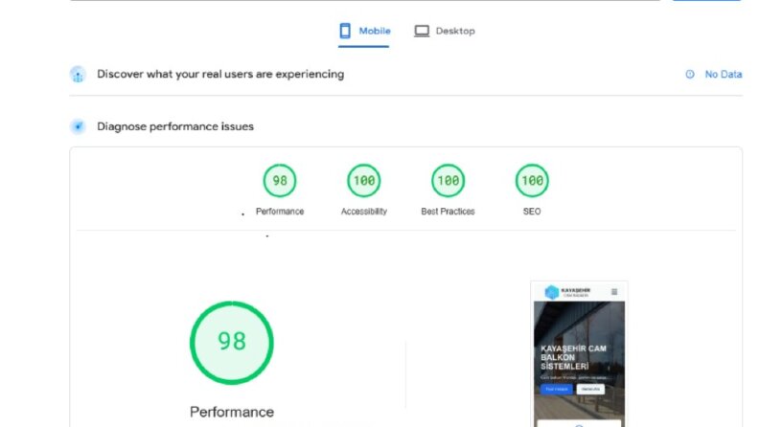Open the mobile page screenshot thumbnail
Image resolution: width=760 pixels, height=427 pixels.
click(x=579, y=354)
